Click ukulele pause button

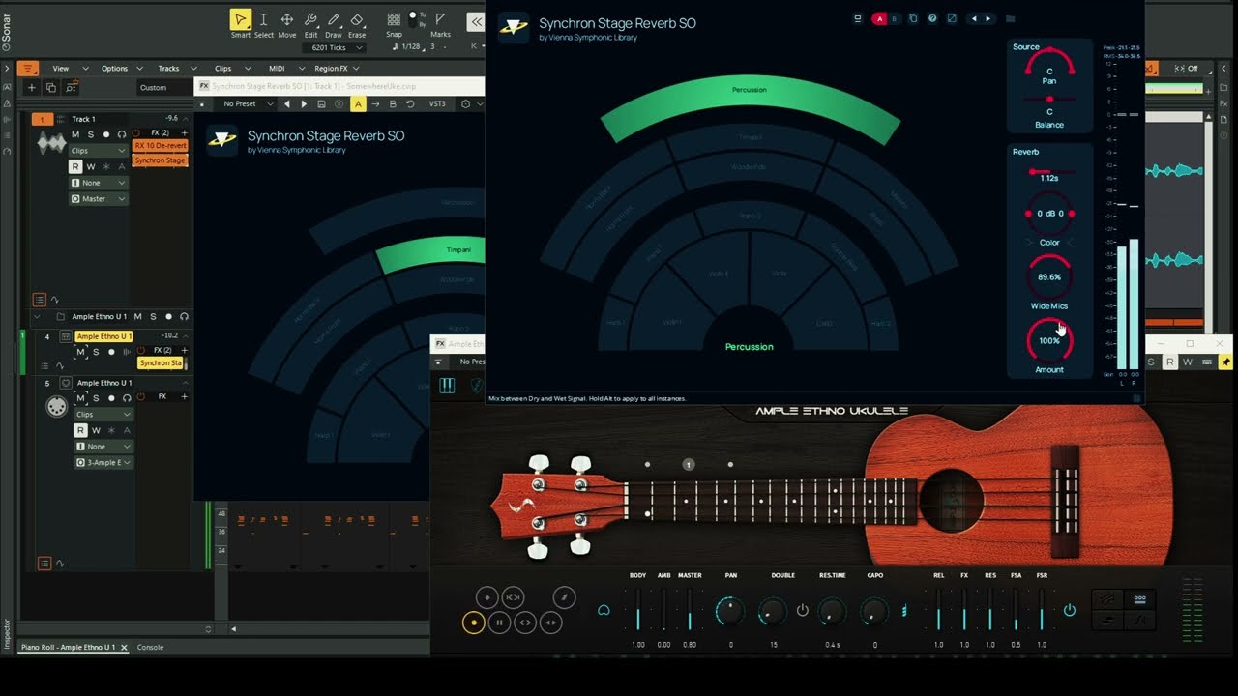coord(499,623)
